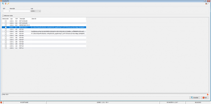
Task: Check the box for ECF 109 row
Action: [x=6, y=44]
